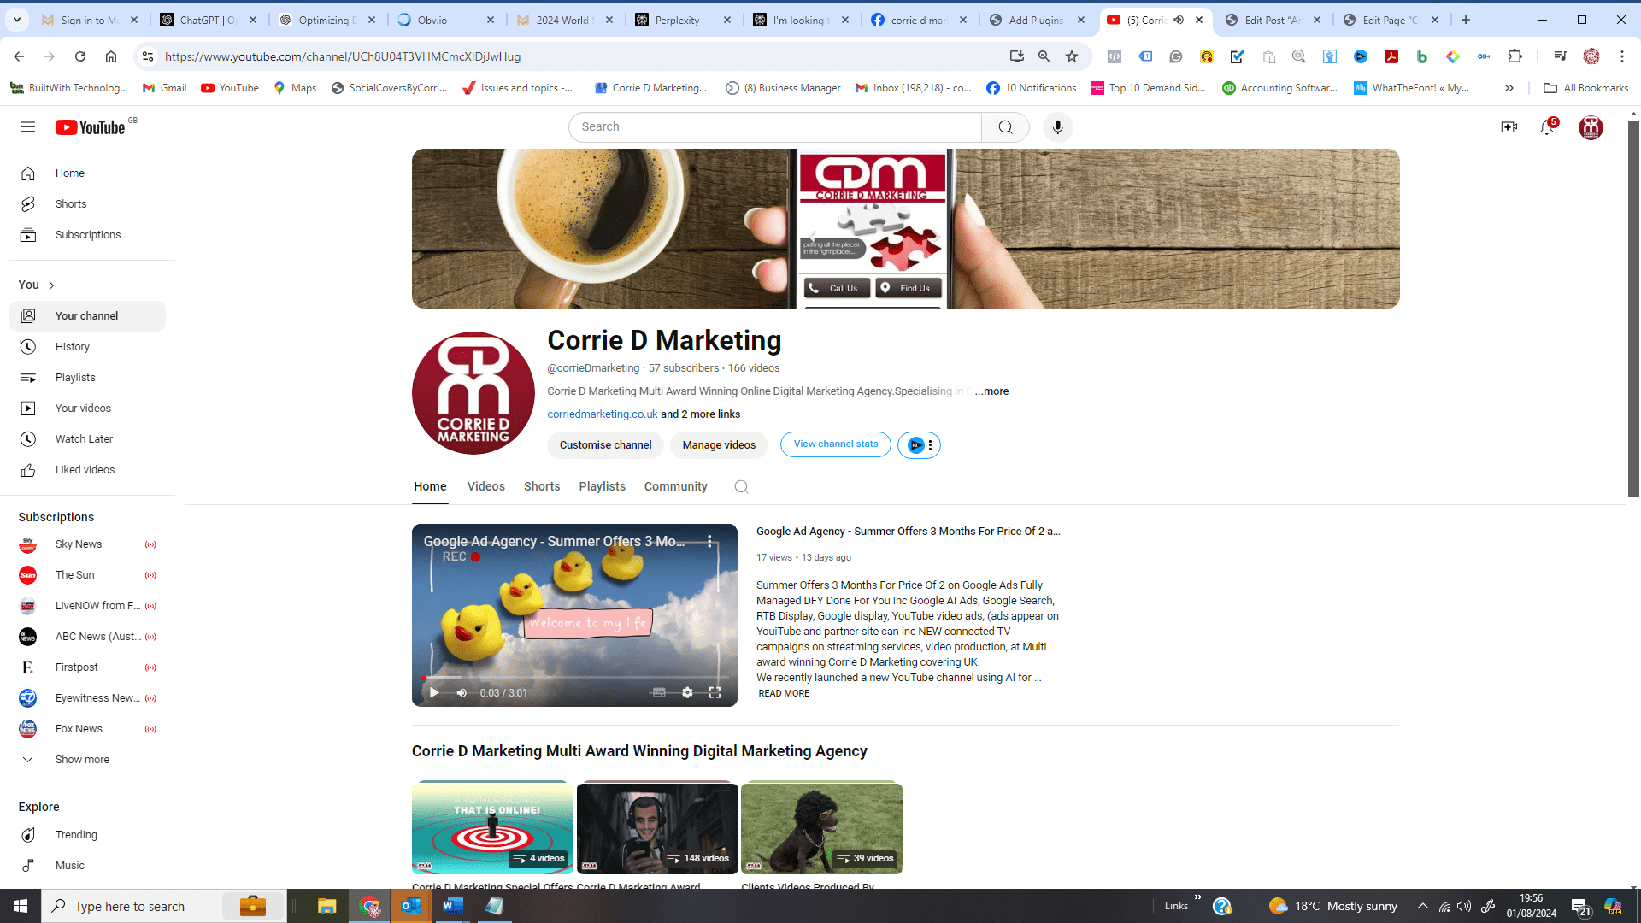Open Word from the taskbar
The height and width of the screenshot is (923, 1641).
point(453,906)
